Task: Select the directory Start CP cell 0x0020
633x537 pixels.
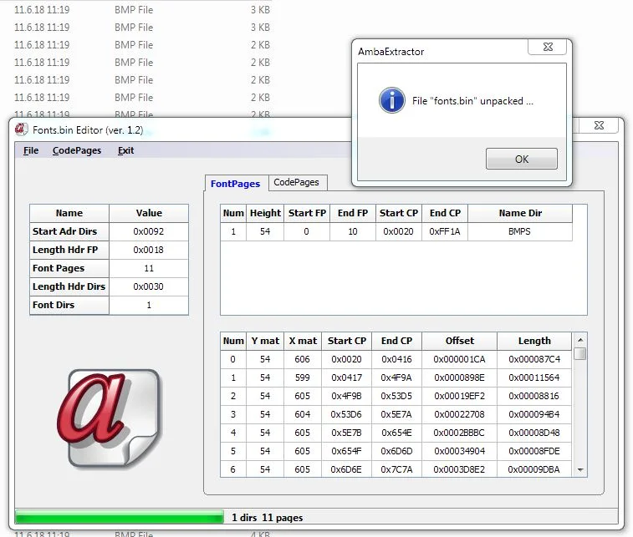Action: 399,231
